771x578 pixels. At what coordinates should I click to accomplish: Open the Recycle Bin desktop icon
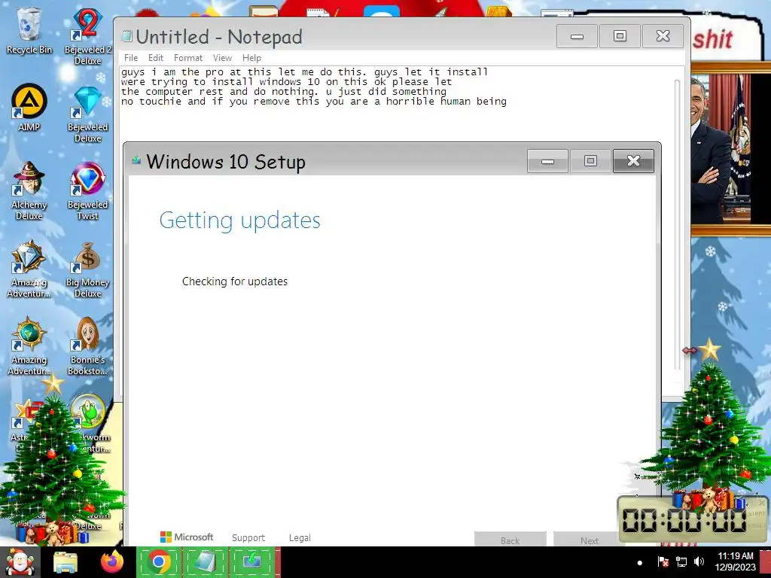pyautogui.click(x=29, y=30)
